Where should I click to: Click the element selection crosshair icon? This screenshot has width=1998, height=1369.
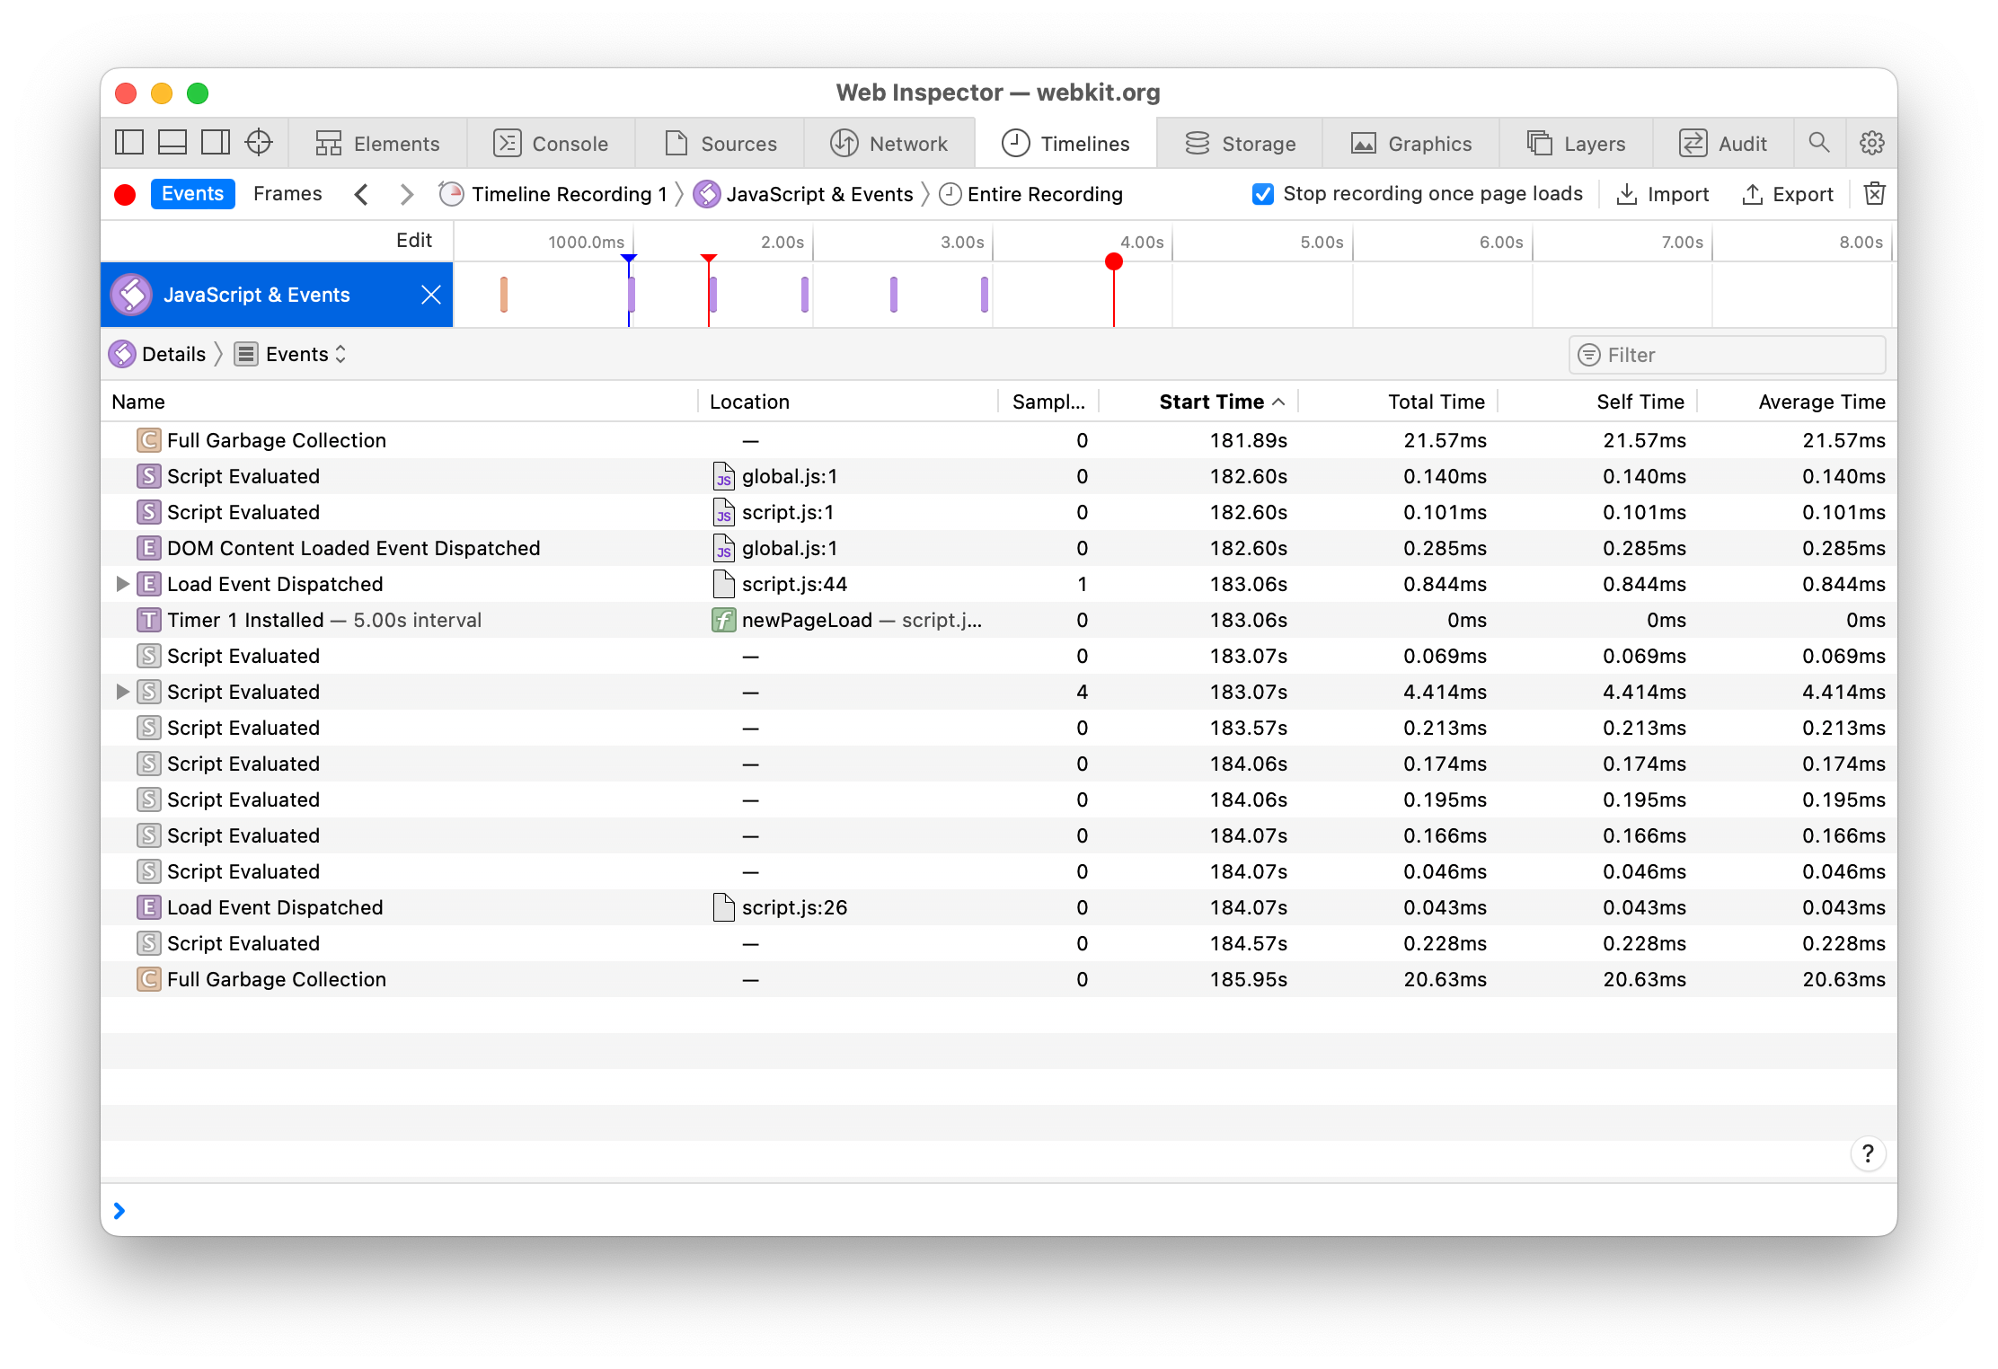(x=259, y=143)
